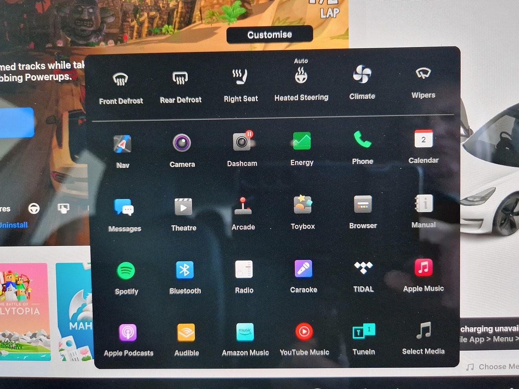
Task: Click the Uninstall link
Action: (x=14, y=225)
